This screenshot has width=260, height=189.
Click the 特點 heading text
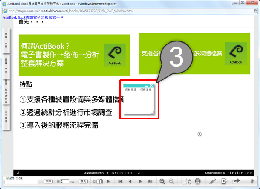[x=26, y=84]
